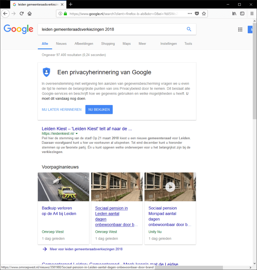The image size is (257, 270).
Task: Click the Google logo
Action: click(x=18, y=29)
